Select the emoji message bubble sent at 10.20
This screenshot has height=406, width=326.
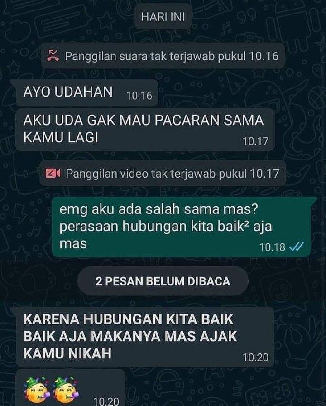click(x=70, y=388)
